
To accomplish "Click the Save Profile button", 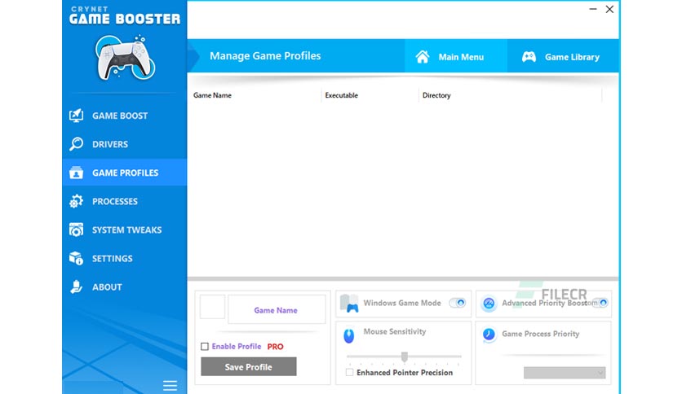I will [x=248, y=366].
